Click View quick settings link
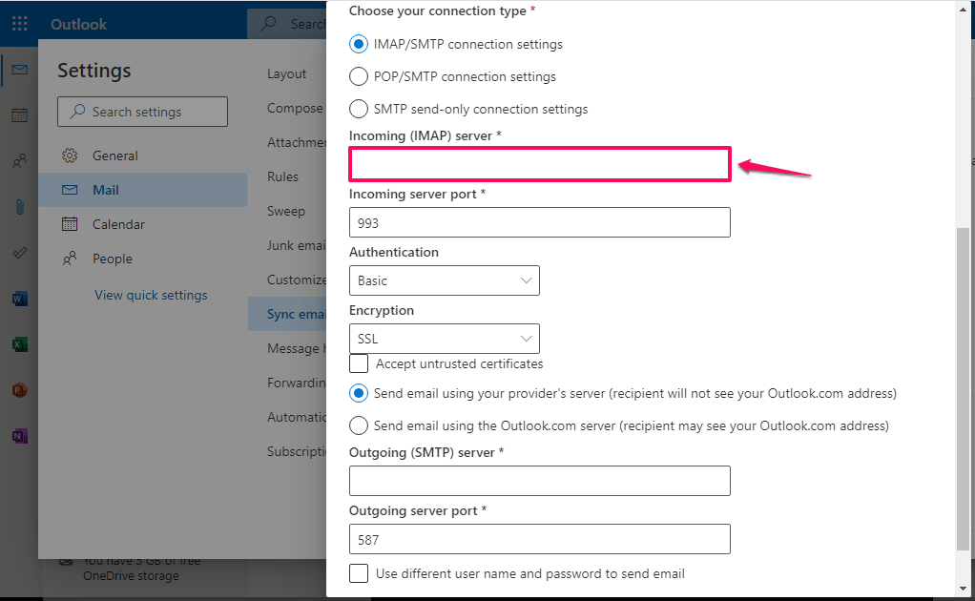The image size is (975, 601). tap(150, 295)
